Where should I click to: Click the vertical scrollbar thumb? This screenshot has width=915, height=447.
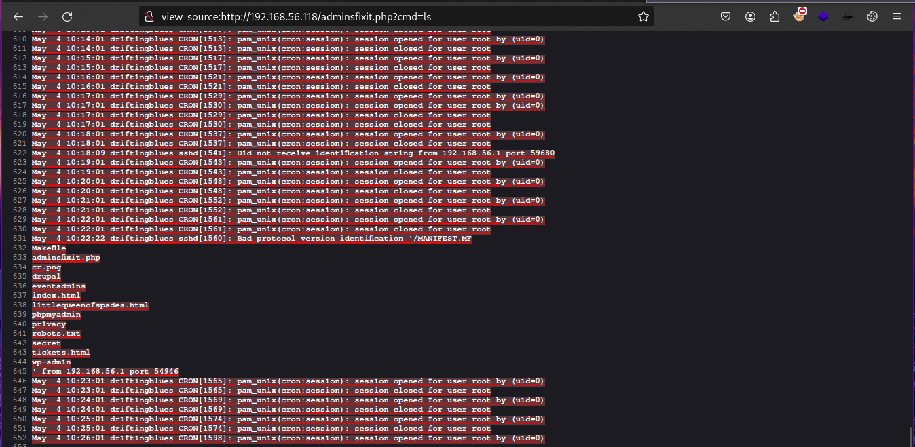click(910, 435)
